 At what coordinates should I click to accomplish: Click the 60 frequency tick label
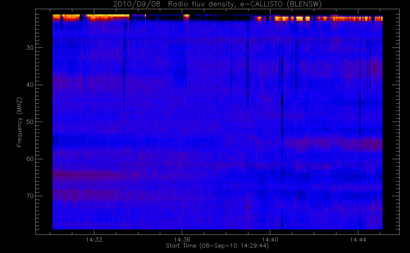(x=30, y=159)
